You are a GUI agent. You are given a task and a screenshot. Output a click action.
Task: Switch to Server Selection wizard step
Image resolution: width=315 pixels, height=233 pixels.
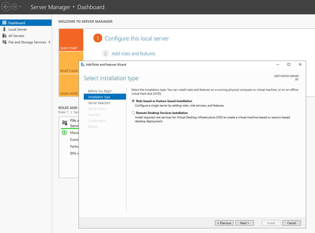99,103
